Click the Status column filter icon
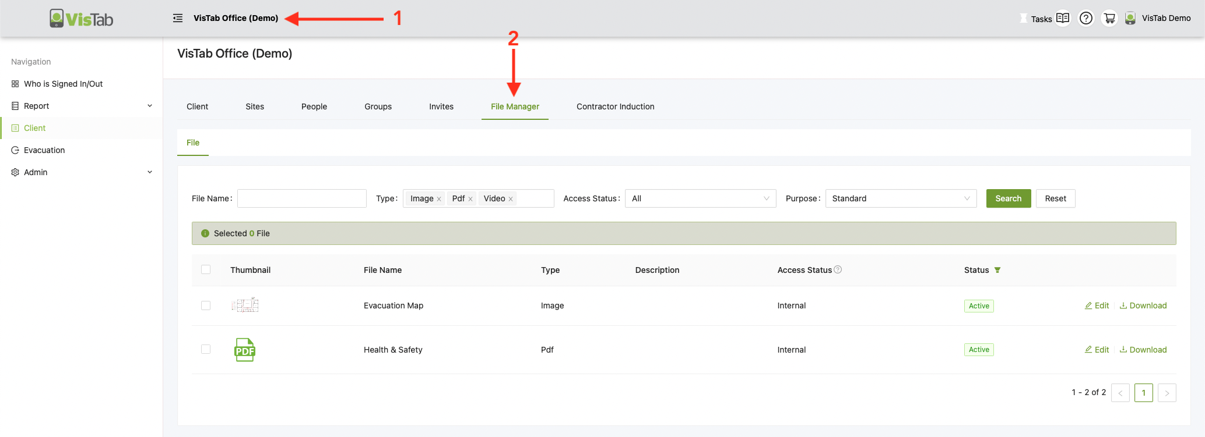The height and width of the screenshot is (437, 1205). (x=997, y=270)
